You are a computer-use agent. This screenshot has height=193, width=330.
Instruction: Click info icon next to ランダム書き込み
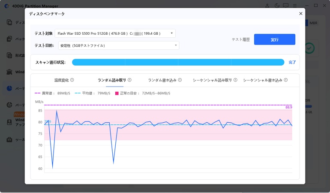180,80
